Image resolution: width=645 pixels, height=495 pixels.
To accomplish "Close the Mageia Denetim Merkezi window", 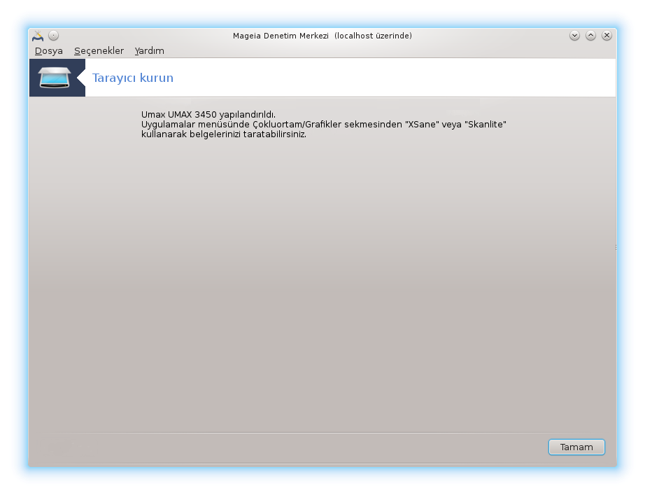I will (607, 36).
